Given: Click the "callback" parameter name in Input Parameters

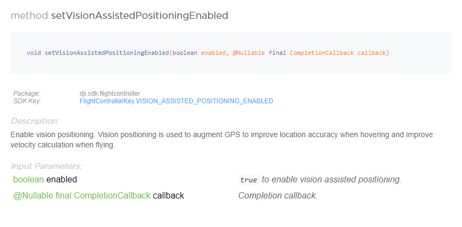Looking at the screenshot, I should pyautogui.click(x=168, y=196).
